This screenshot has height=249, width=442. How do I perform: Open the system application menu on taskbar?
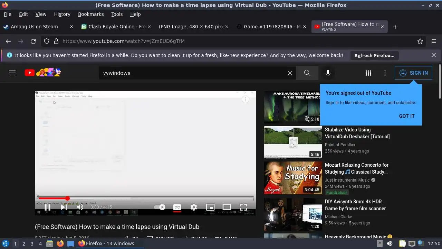click(x=5, y=243)
